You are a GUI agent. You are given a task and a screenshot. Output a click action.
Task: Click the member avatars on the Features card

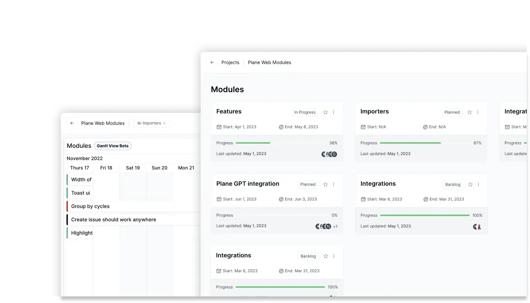tap(329, 154)
